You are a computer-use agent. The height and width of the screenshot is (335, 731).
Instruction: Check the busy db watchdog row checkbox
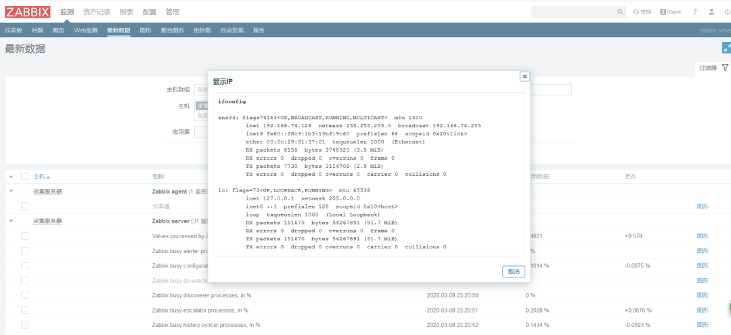(x=25, y=280)
